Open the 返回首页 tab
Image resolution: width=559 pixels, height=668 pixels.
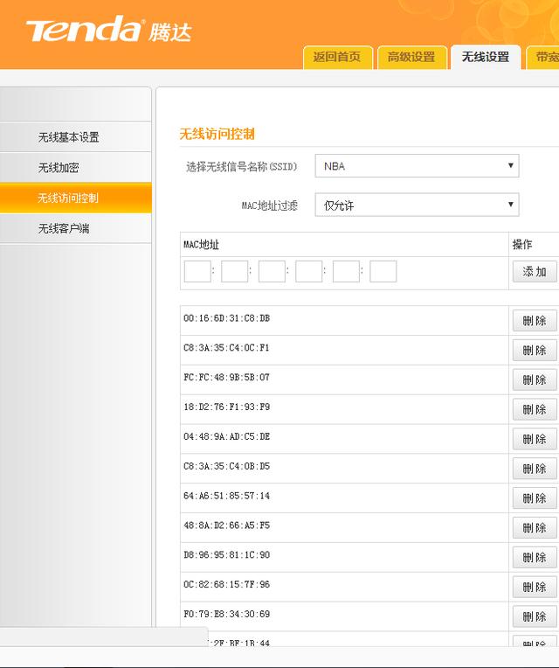pyautogui.click(x=338, y=57)
